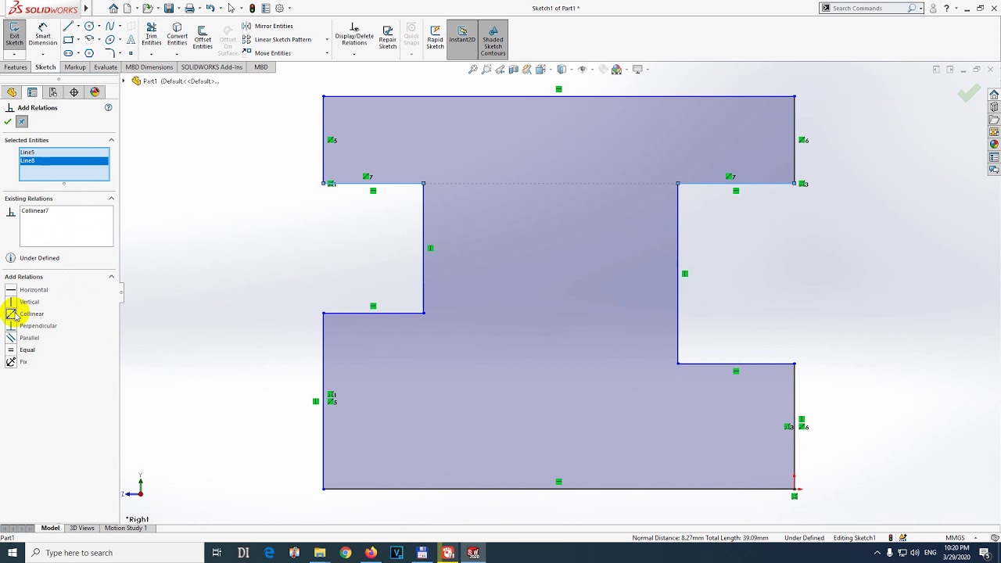This screenshot has height=563, width=1001.
Task: Switch to the Motion Study 1 tab
Action: (x=126, y=528)
